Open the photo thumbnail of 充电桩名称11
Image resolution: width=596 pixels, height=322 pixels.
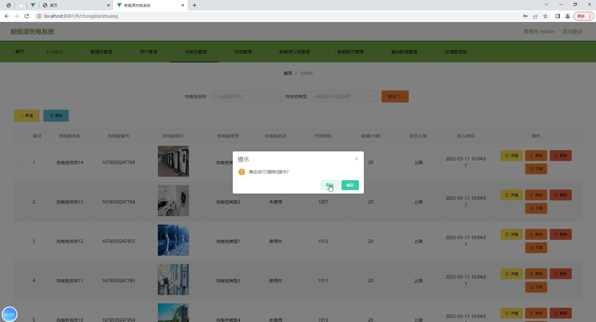click(x=173, y=280)
